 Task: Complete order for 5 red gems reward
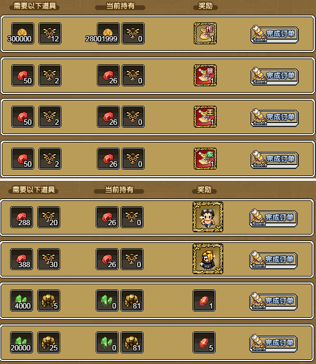pos(273,343)
